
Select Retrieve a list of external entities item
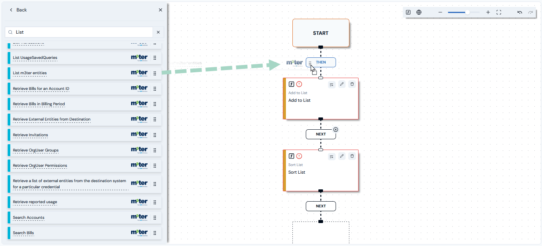pos(84,184)
